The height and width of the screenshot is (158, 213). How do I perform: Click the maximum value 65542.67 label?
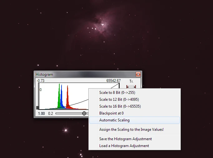113,81
